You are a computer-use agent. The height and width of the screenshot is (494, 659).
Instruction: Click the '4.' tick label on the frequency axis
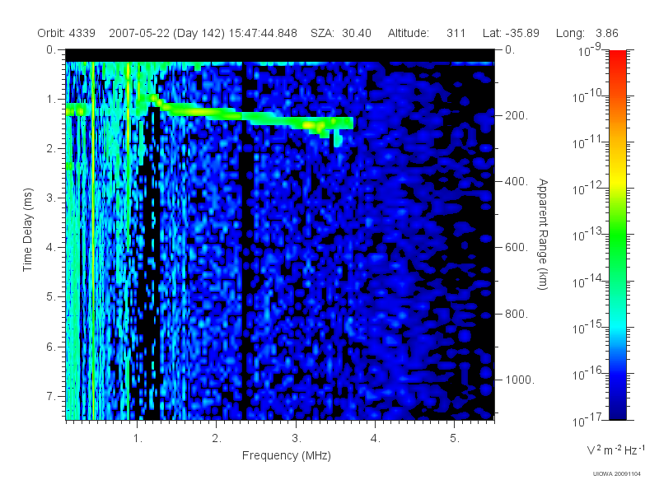point(376,439)
